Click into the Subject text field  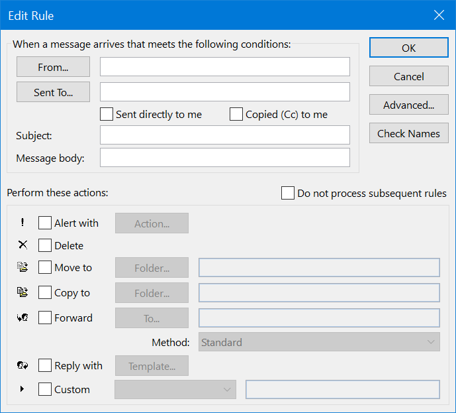click(x=224, y=135)
